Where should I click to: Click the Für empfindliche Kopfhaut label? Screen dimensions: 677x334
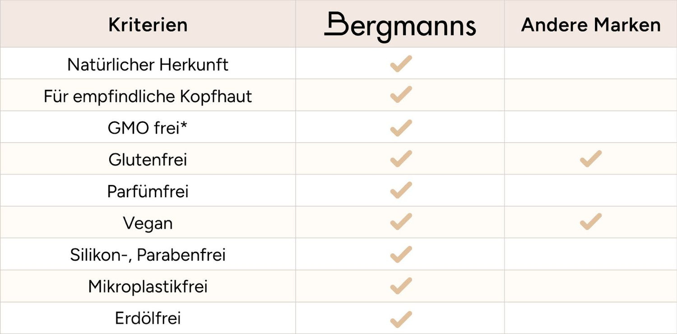click(148, 96)
